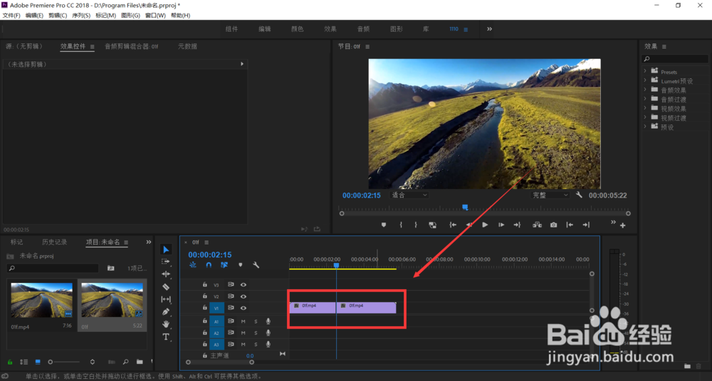Switch to the 效果 workspace
Image resolution: width=712 pixels, height=381 pixels.
(x=330, y=28)
